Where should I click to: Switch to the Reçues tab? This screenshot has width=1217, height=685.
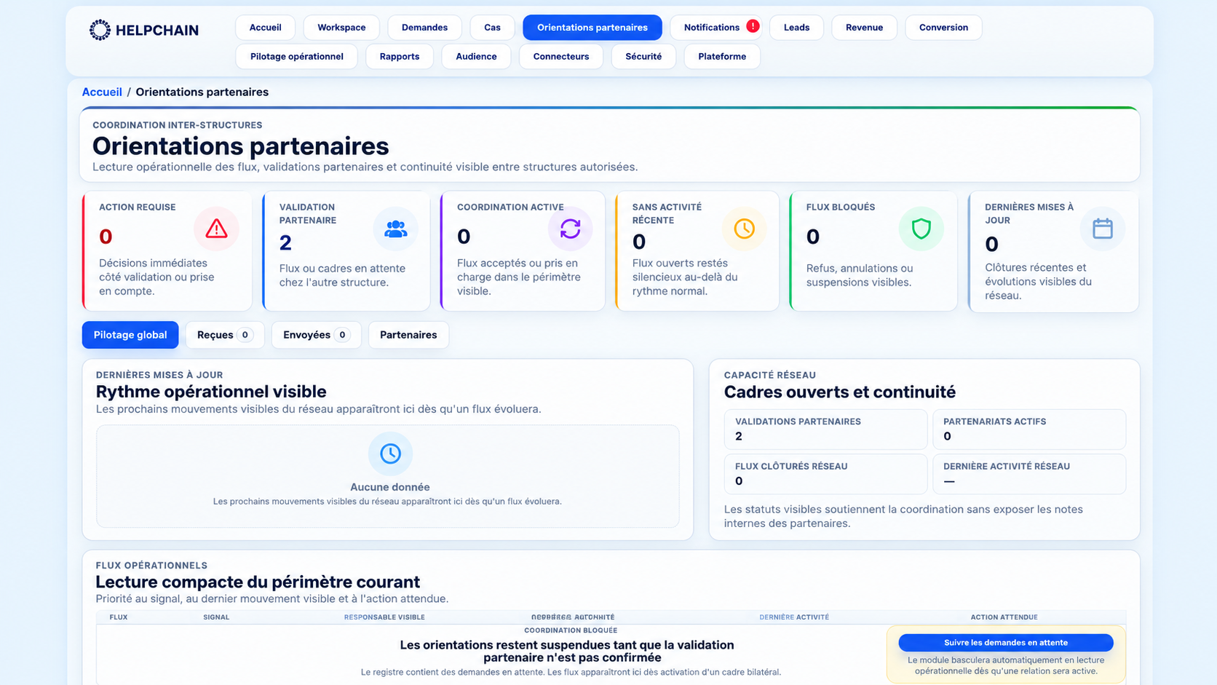coord(224,335)
